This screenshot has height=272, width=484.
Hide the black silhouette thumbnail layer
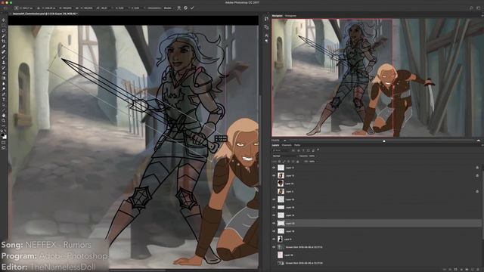click(x=274, y=239)
